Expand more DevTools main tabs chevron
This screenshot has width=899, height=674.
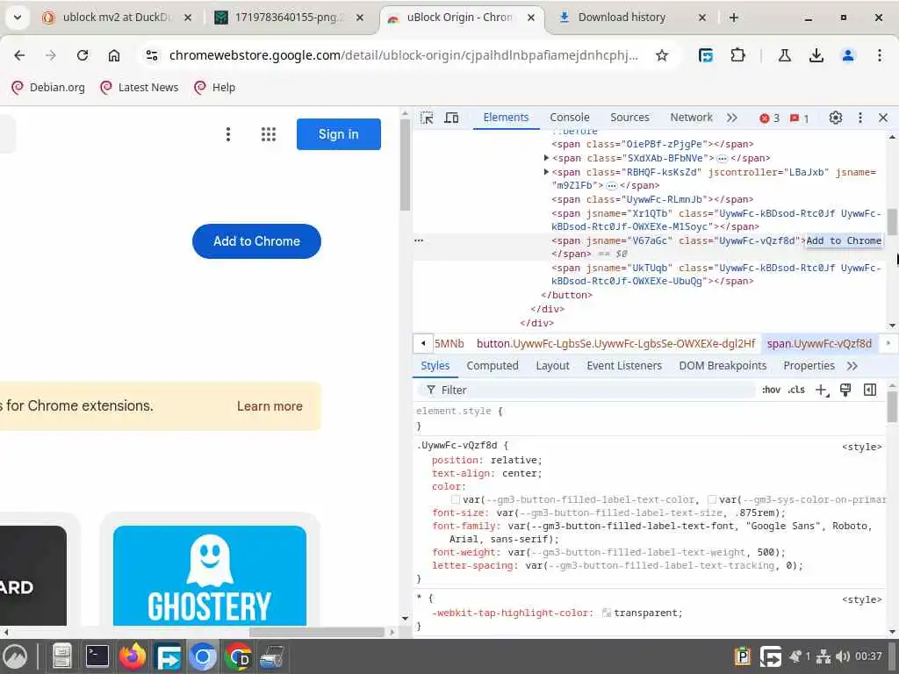click(x=731, y=118)
